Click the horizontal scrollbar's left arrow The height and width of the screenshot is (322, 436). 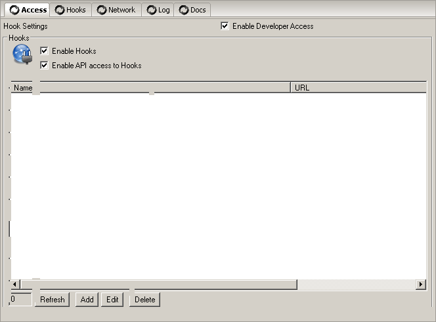click(x=16, y=285)
